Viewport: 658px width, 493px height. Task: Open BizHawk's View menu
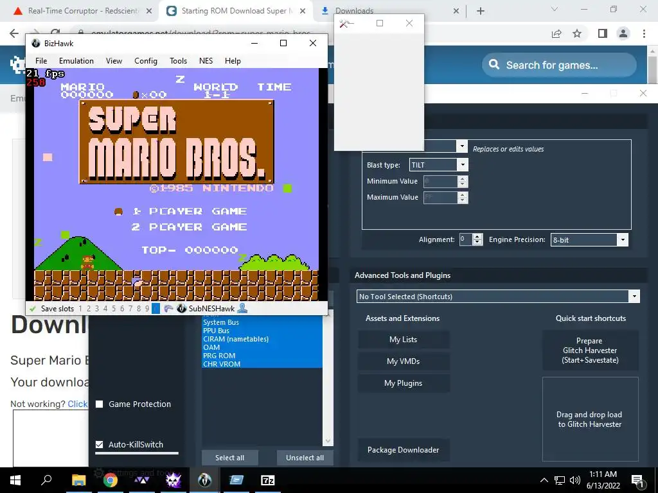point(114,61)
